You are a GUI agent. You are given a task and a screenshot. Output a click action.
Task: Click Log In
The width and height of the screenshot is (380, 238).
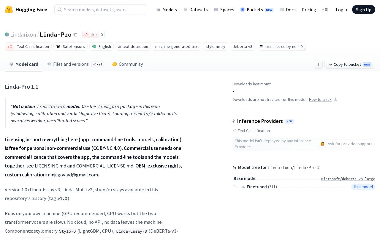[342, 10]
